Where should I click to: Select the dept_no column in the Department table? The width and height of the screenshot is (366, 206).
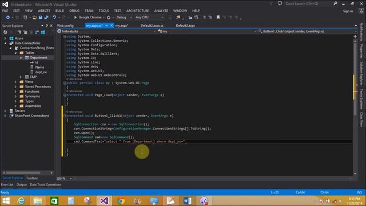coord(41,72)
